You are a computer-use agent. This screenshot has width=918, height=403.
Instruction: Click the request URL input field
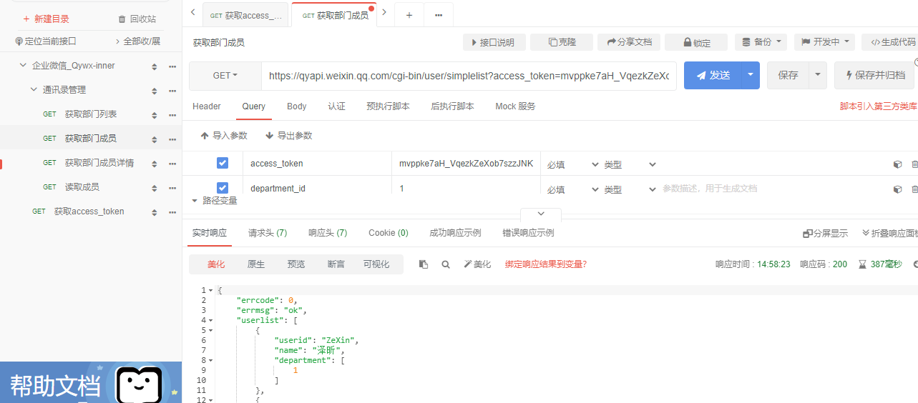(x=469, y=76)
